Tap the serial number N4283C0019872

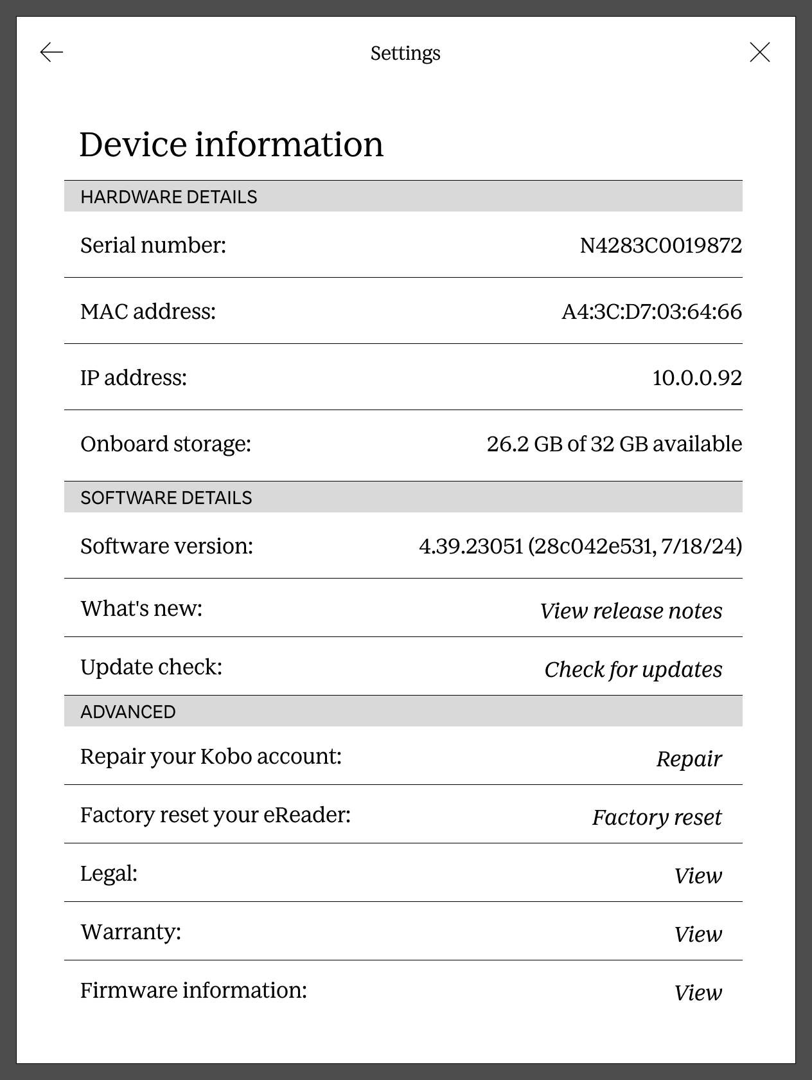tap(660, 245)
